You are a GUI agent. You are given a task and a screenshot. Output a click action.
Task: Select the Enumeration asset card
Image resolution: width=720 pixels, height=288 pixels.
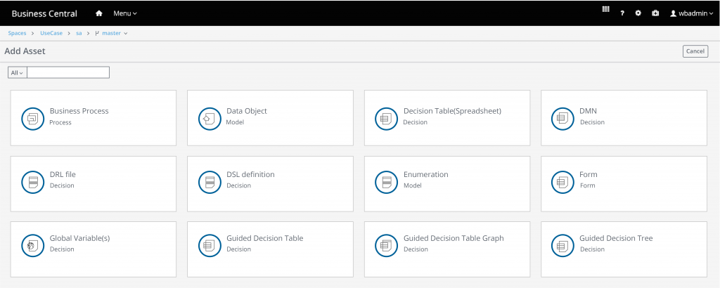[446, 181]
